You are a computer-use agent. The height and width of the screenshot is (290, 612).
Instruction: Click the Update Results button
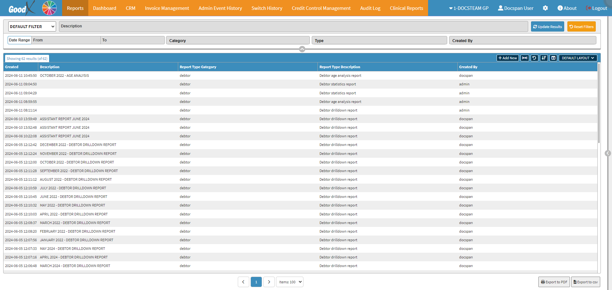[547, 27]
